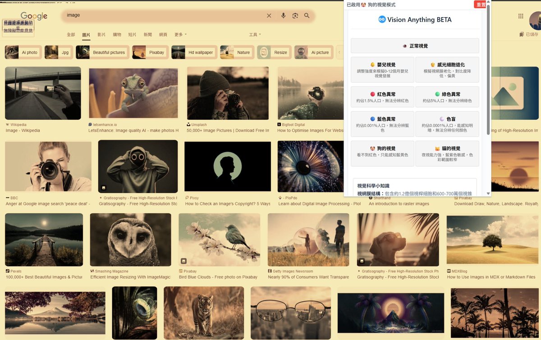Open the 短片 short videos tab

click(x=132, y=35)
